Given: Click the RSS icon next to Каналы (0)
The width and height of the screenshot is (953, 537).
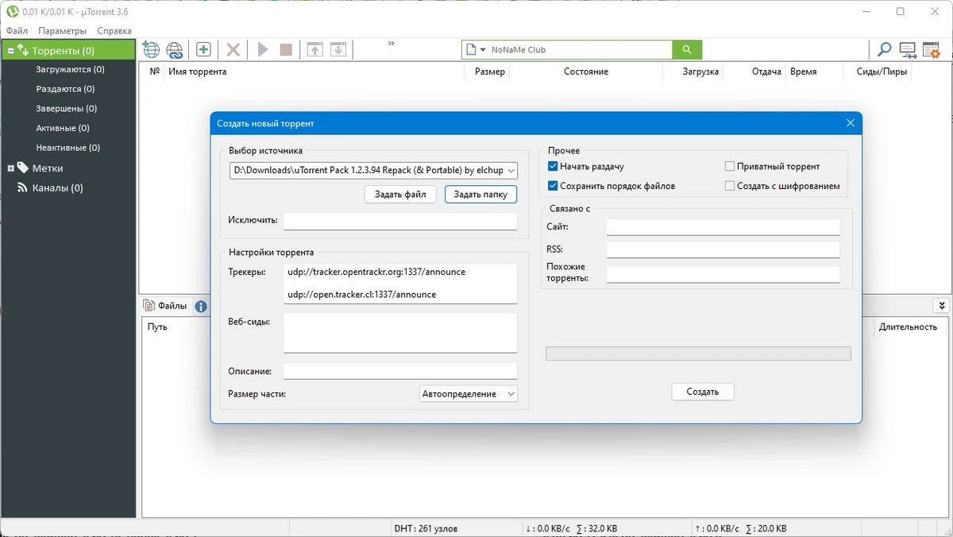Looking at the screenshot, I should coord(23,188).
